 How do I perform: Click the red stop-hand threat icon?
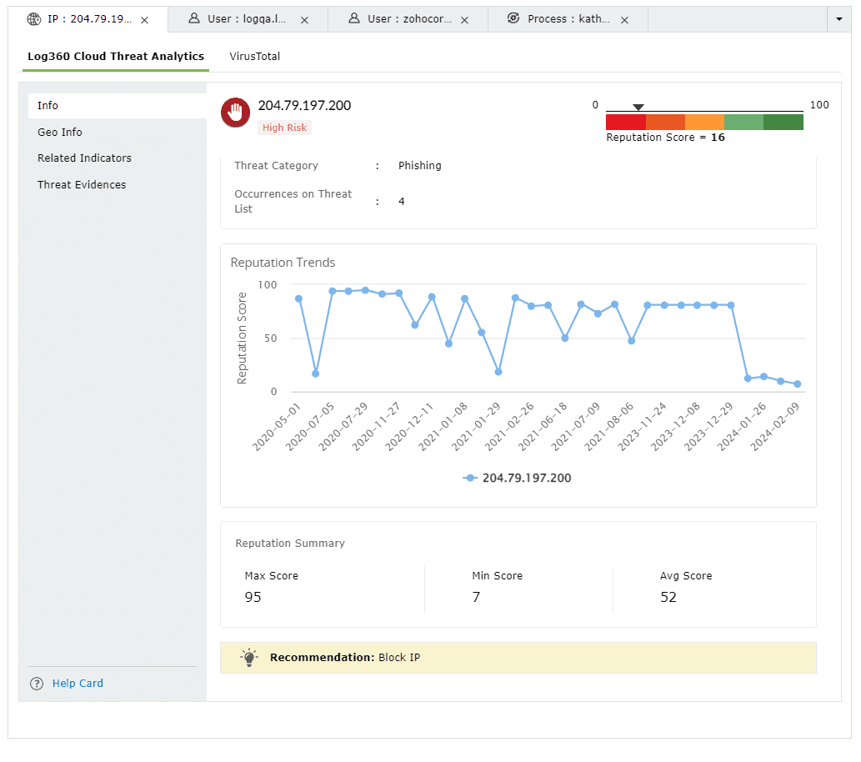click(236, 113)
